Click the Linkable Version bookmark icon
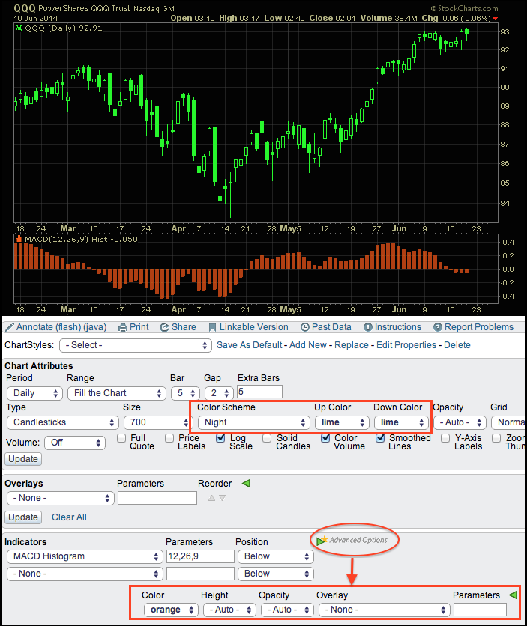The image size is (527, 626). [212, 327]
